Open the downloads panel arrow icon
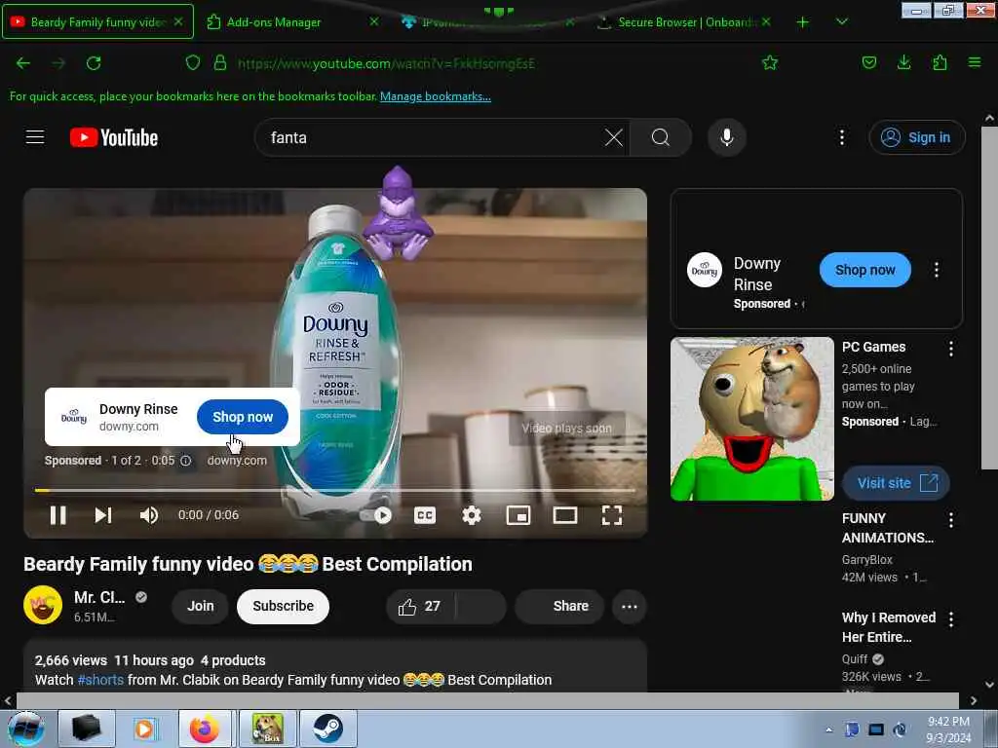Screen dimensions: 998x748 point(903,62)
